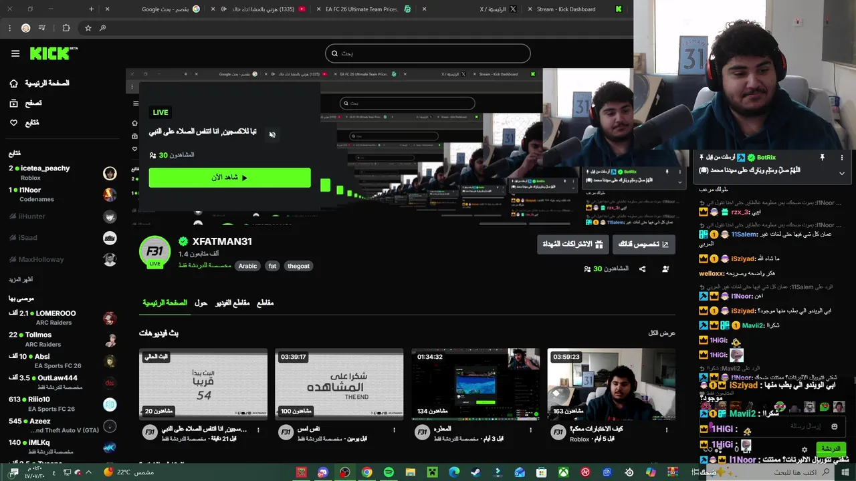Open the المخزه 01:34:32 video thumbnail
The width and height of the screenshot is (856, 481).
(475, 384)
